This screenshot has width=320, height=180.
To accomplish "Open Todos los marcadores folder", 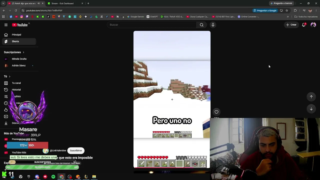I will [306, 17].
